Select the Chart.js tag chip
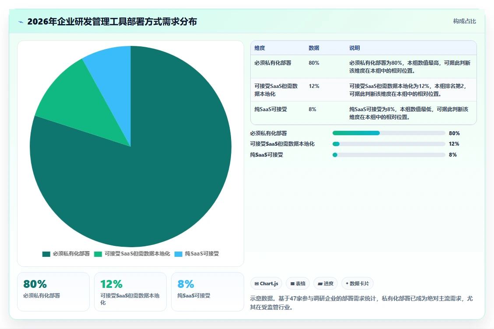The height and width of the screenshot is (329, 494). [266, 283]
